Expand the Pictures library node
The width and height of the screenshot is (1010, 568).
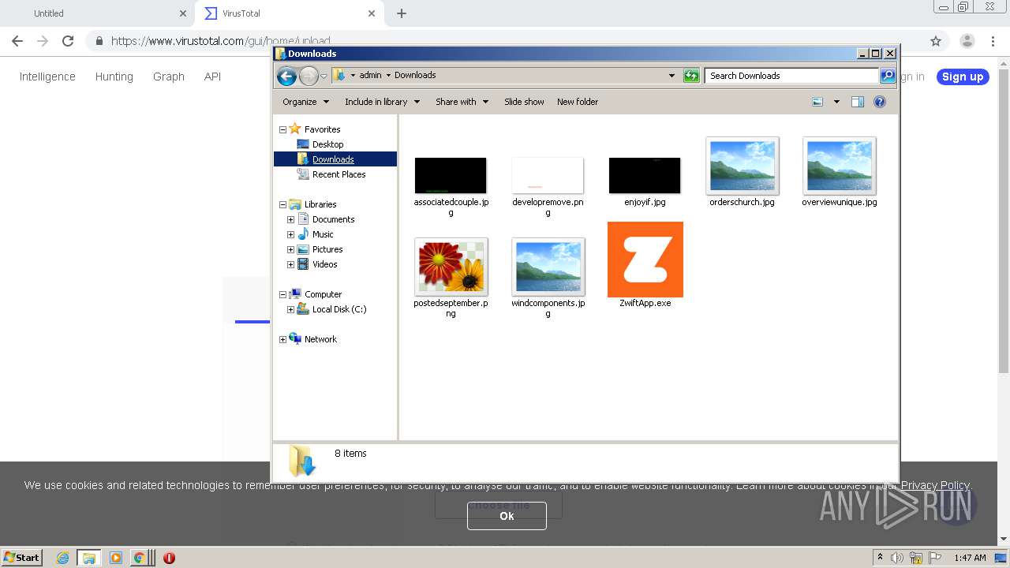coord(290,249)
